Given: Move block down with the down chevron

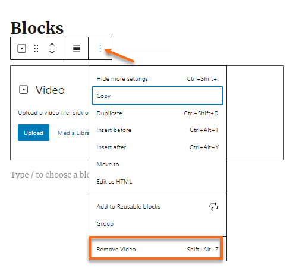Looking at the screenshot, I should click(52, 52).
